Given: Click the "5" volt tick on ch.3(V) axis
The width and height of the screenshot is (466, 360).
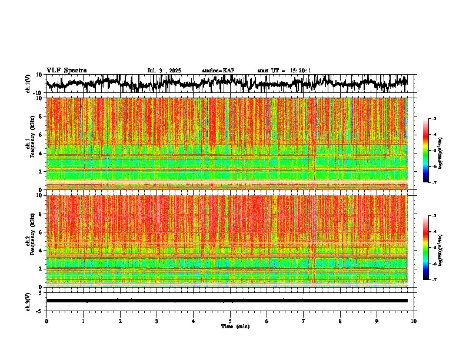Looking at the screenshot, I should click(41, 293).
